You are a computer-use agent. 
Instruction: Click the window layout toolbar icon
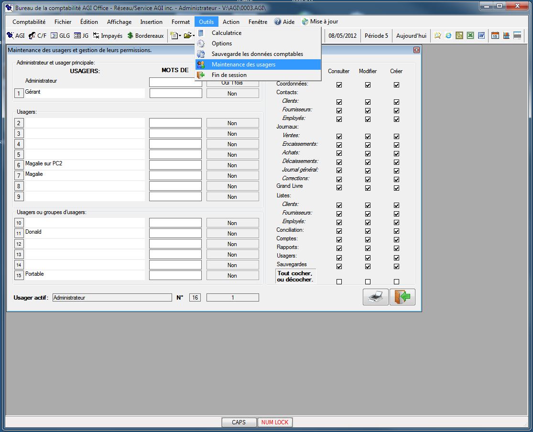517,35
